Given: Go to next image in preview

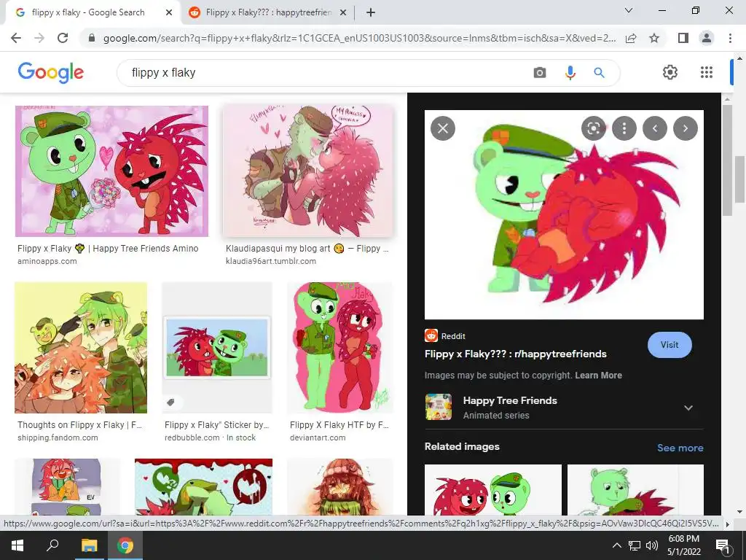Looking at the screenshot, I should [x=685, y=128].
